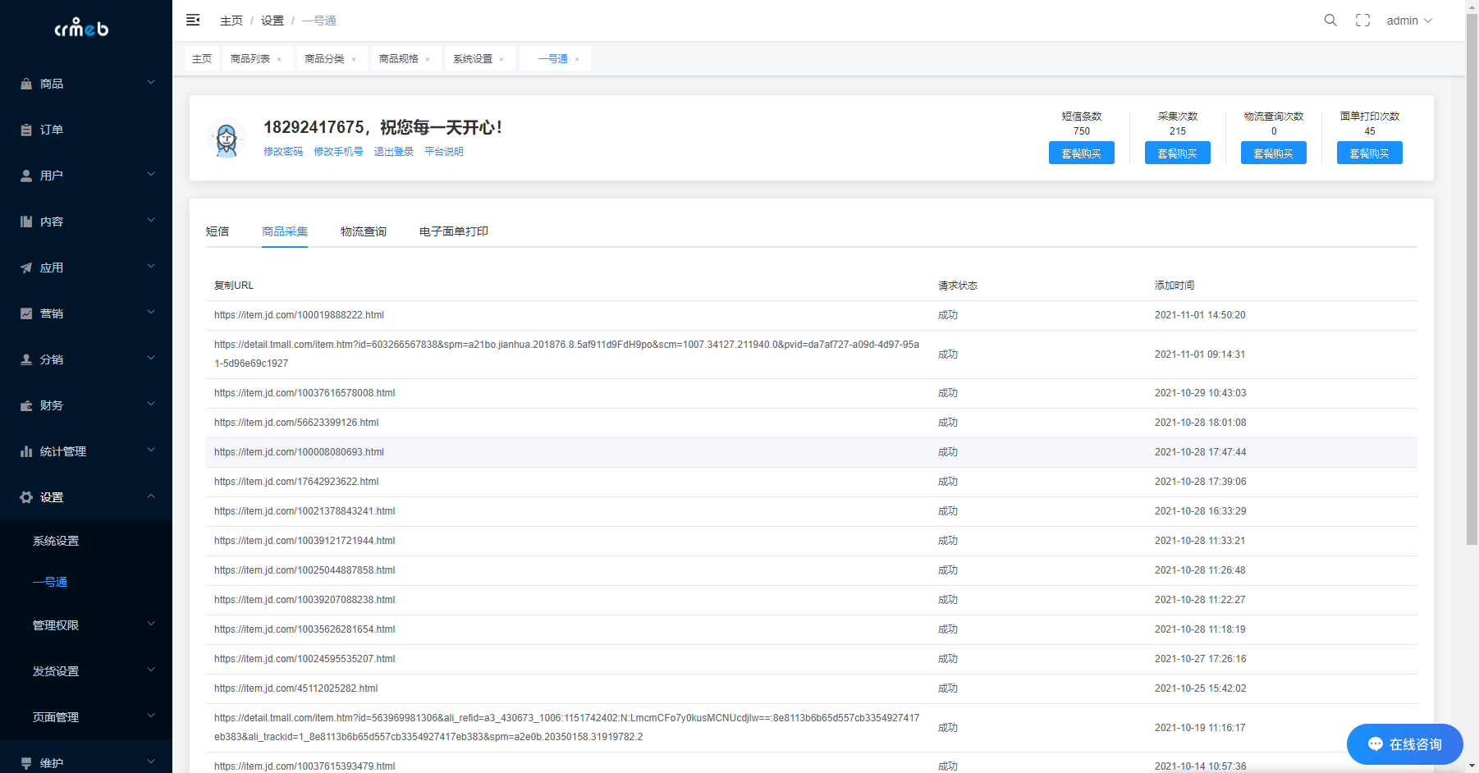Go to the 主页 page tab
Image resolution: width=1479 pixels, height=773 pixels.
pos(202,59)
